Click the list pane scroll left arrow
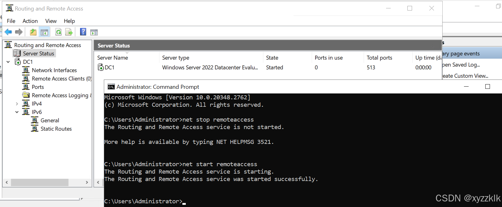This screenshot has height=207, width=502. point(98,183)
